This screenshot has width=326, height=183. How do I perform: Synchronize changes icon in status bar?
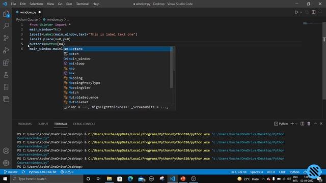pyautogui.click(x=23, y=172)
